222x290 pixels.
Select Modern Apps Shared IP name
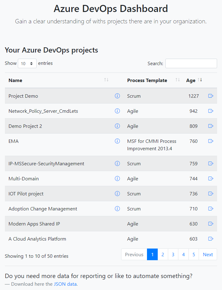click(34, 224)
